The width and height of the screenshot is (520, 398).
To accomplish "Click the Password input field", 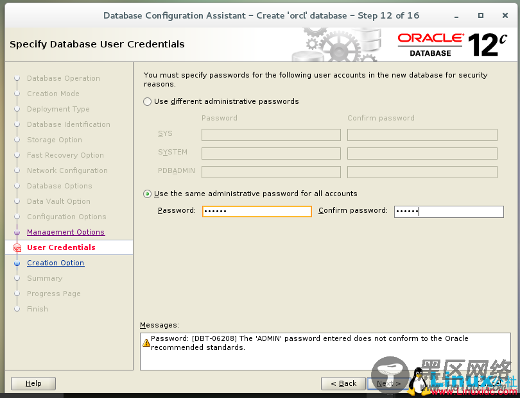I will click(257, 211).
